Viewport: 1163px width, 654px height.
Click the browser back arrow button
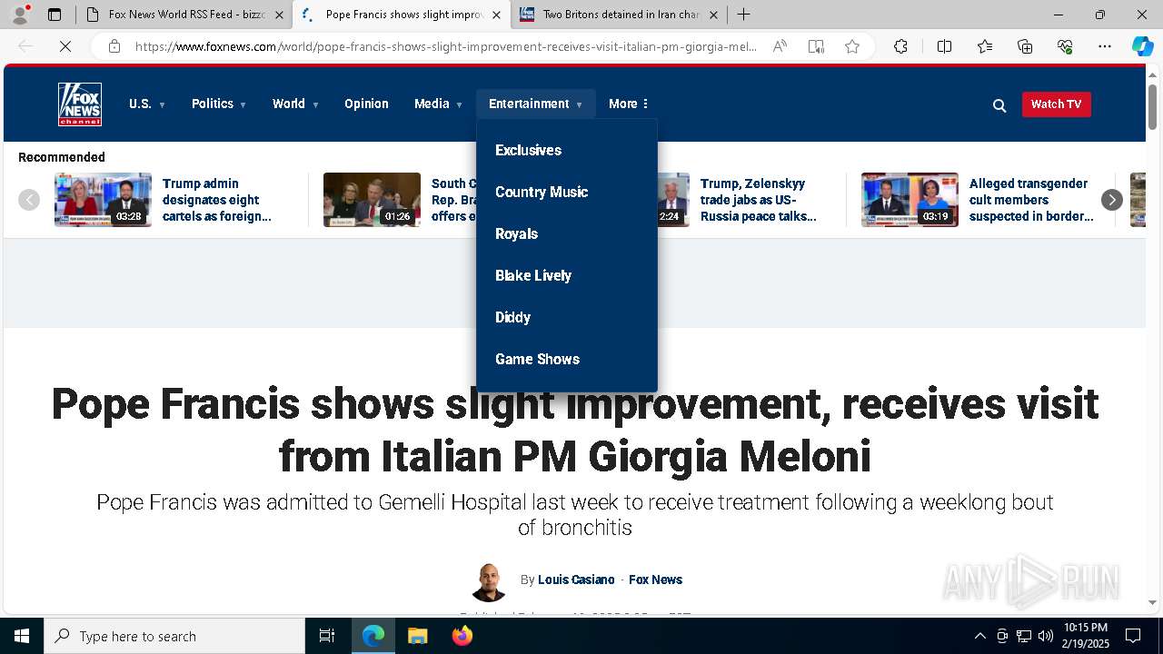25,46
